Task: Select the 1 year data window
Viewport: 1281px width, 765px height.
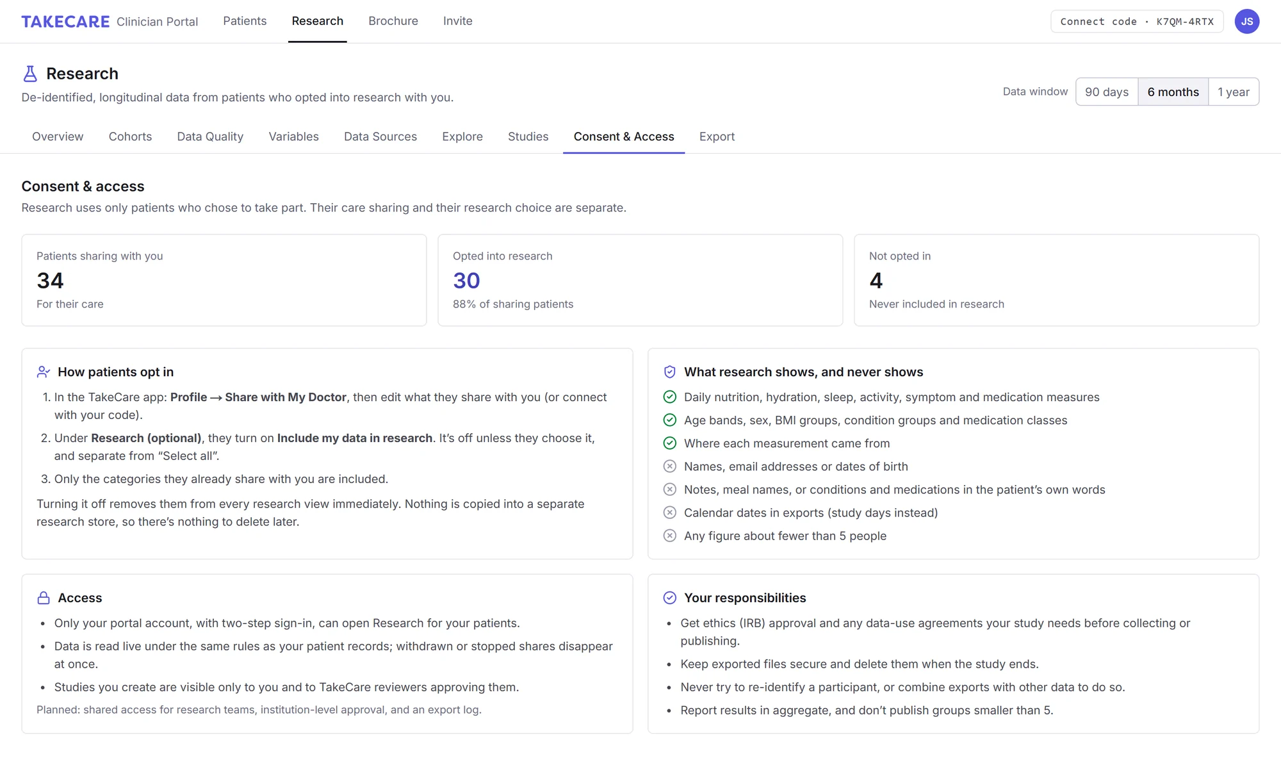Action: [x=1234, y=92]
